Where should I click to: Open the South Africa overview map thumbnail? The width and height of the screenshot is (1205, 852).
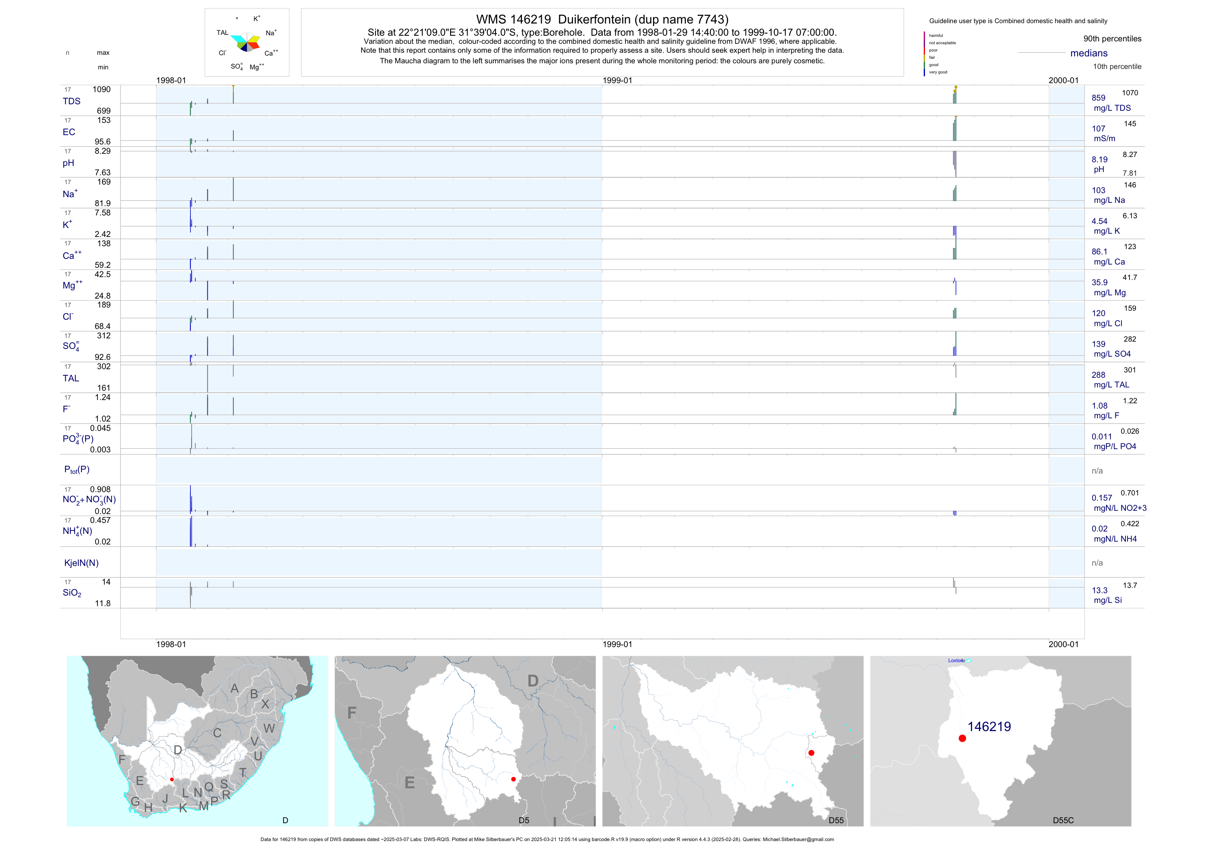(x=197, y=741)
